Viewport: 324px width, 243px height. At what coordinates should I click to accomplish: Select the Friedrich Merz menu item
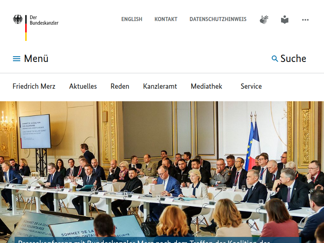[34, 86]
